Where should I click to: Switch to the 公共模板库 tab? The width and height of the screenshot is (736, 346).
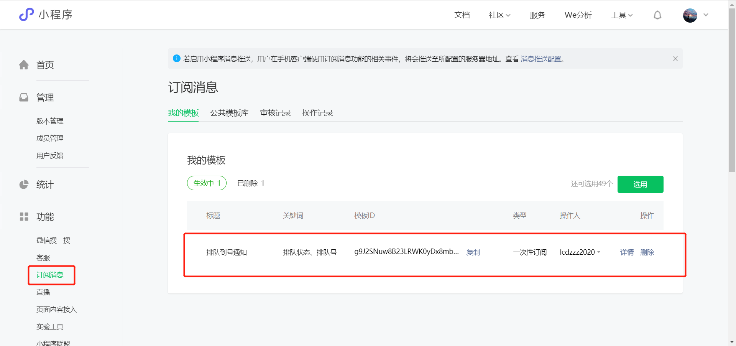(x=229, y=113)
